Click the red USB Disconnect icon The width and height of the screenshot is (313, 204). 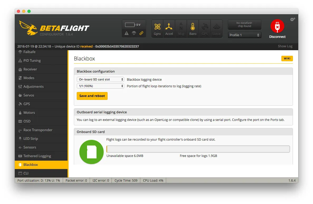pyautogui.click(x=277, y=26)
